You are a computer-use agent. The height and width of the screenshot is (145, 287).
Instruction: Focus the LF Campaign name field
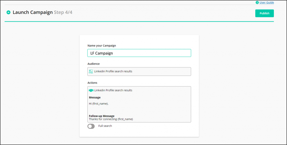[x=139, y=53]
